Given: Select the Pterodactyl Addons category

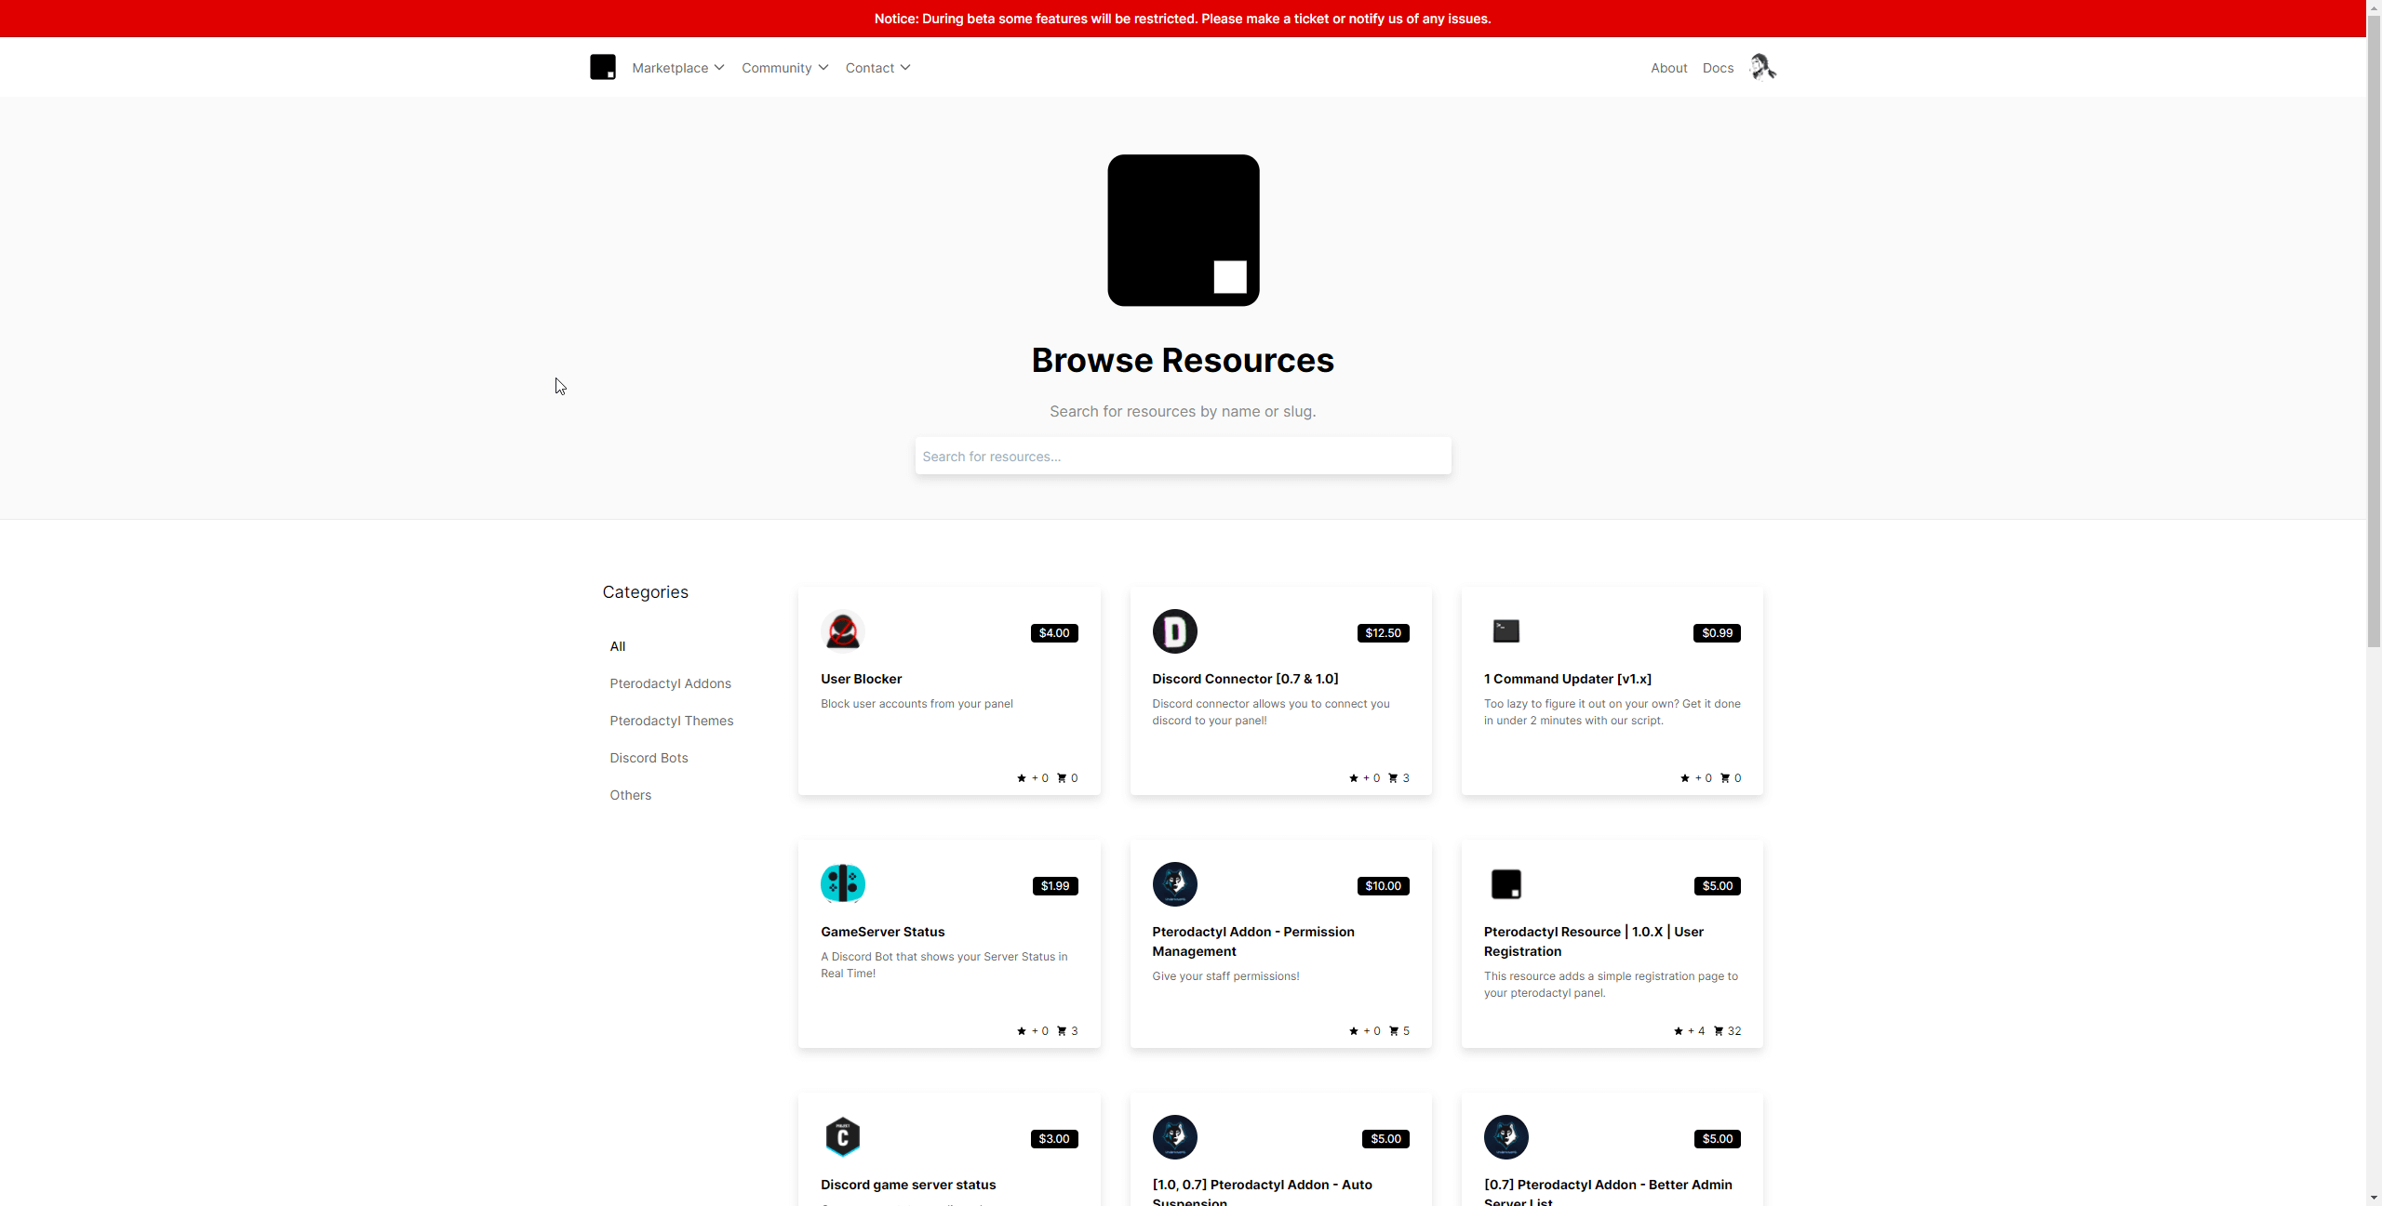Looking at the screenshot, I should 670,683.
